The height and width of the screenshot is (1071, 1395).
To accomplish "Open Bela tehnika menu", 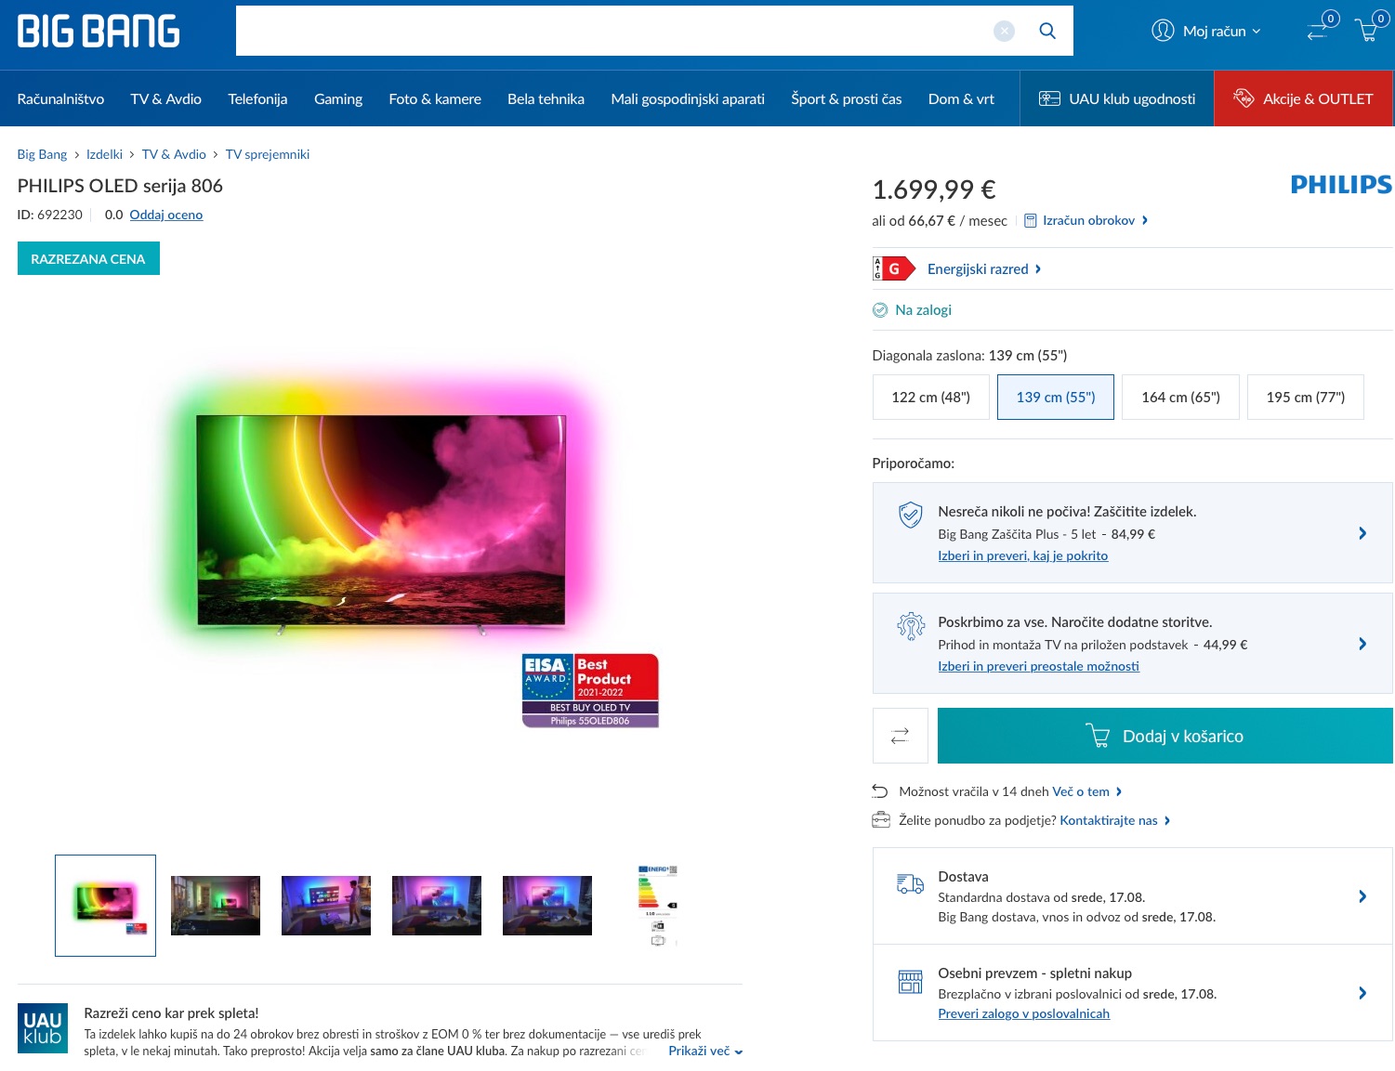I will 546,98.
